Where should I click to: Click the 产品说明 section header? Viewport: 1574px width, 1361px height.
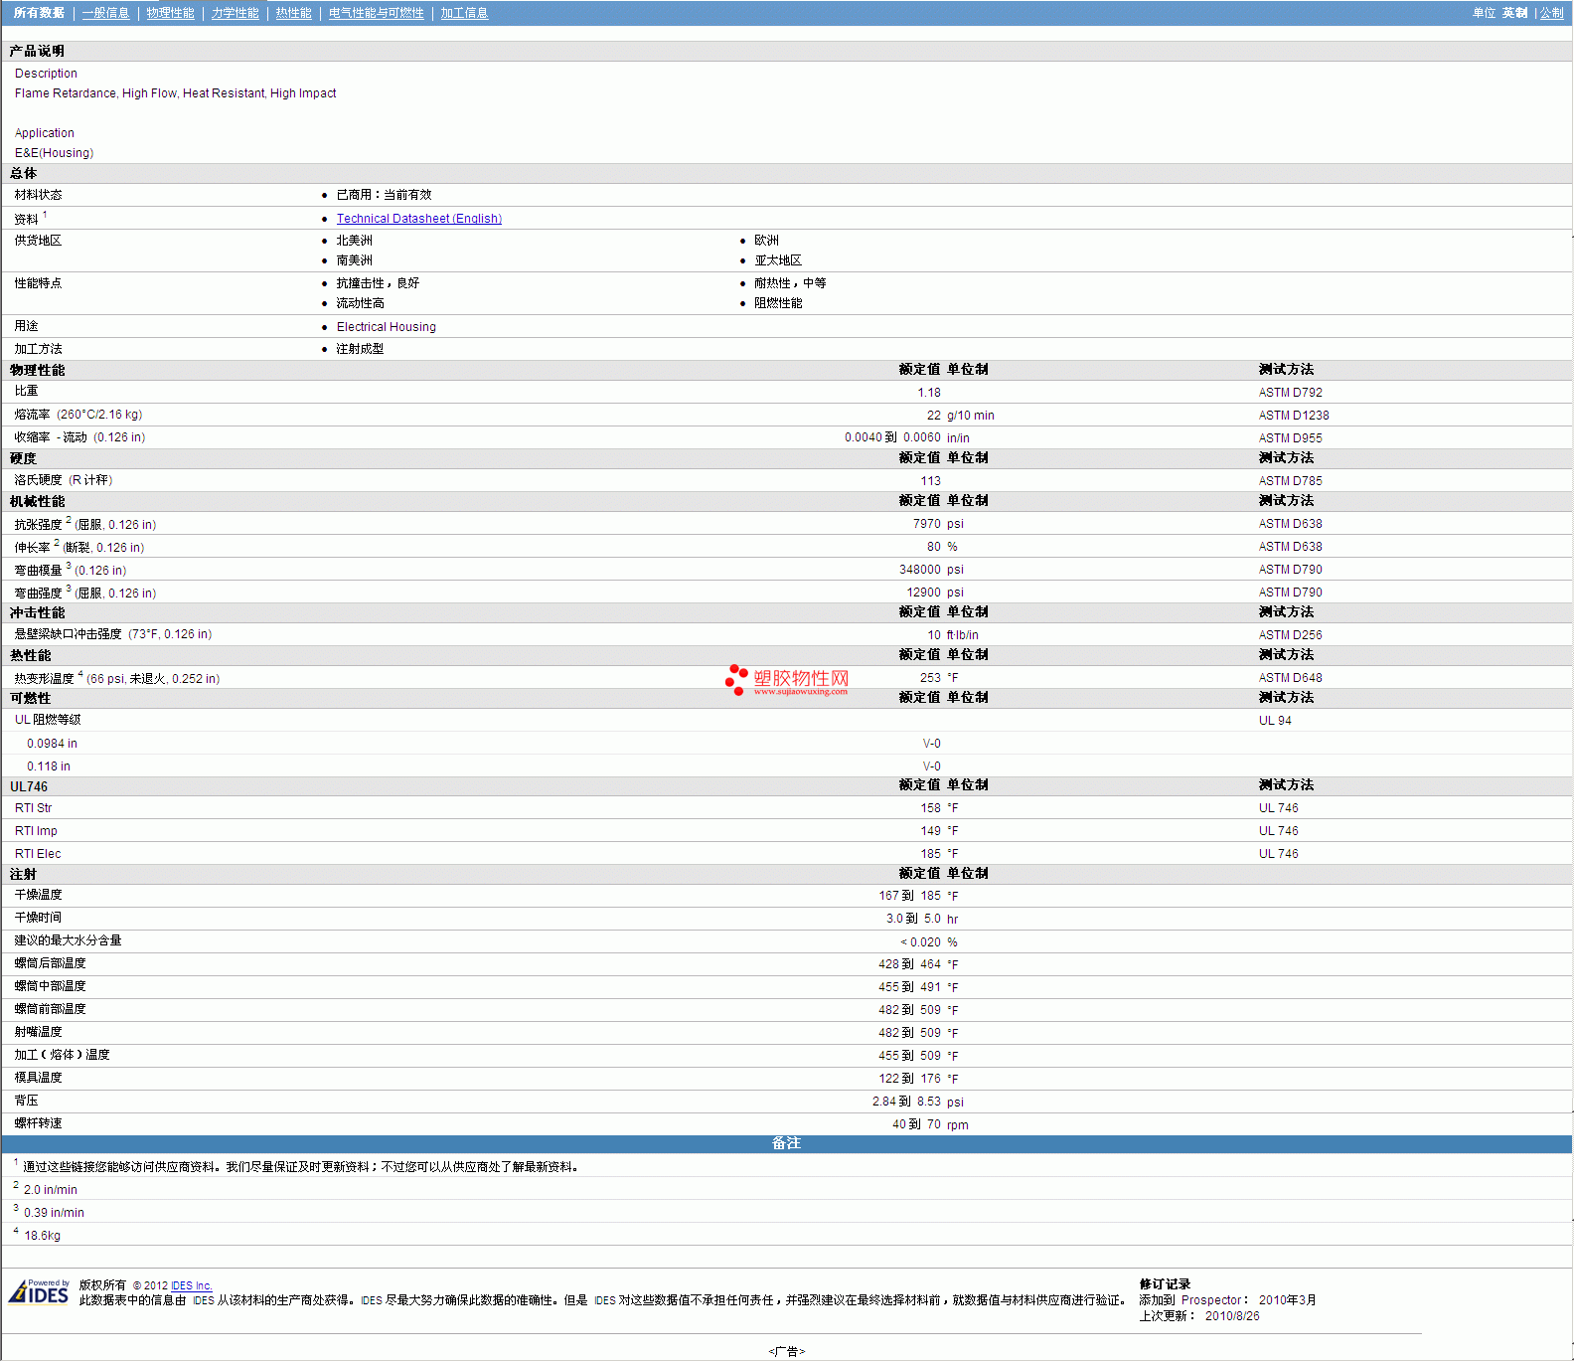point(37,51)
